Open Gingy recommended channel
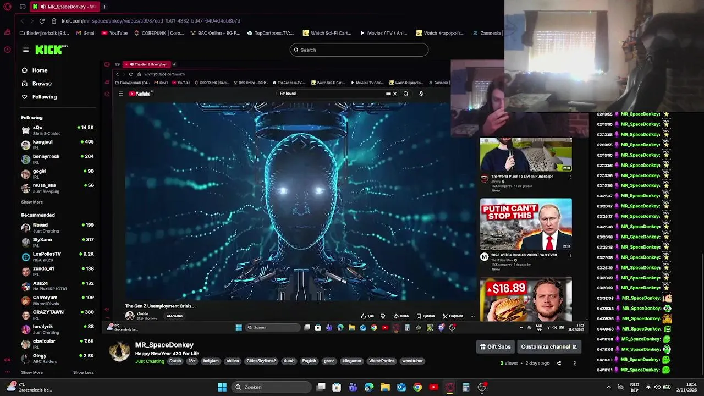 57,359
